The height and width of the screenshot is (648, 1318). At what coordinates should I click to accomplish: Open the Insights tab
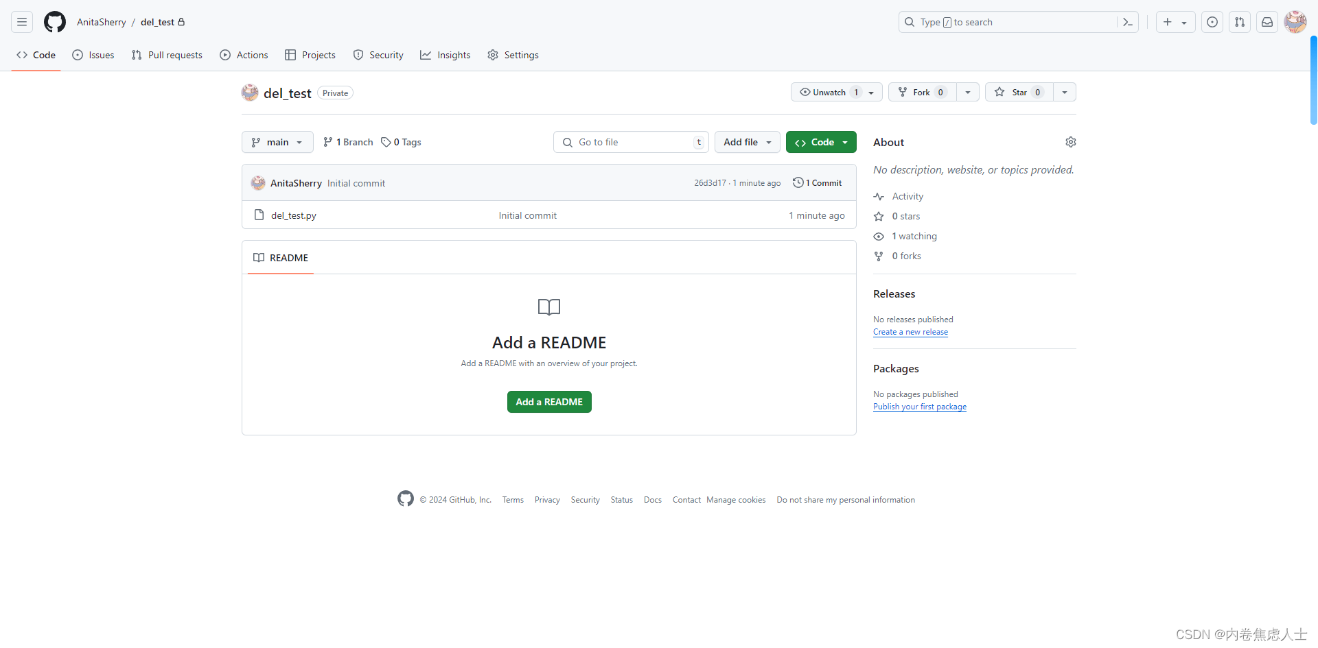[x=446, y=55]
